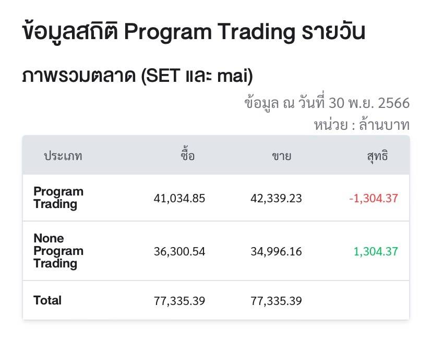Click the red net value -1,304.37
The image size is (432, 342).
(x=374, y=198)
